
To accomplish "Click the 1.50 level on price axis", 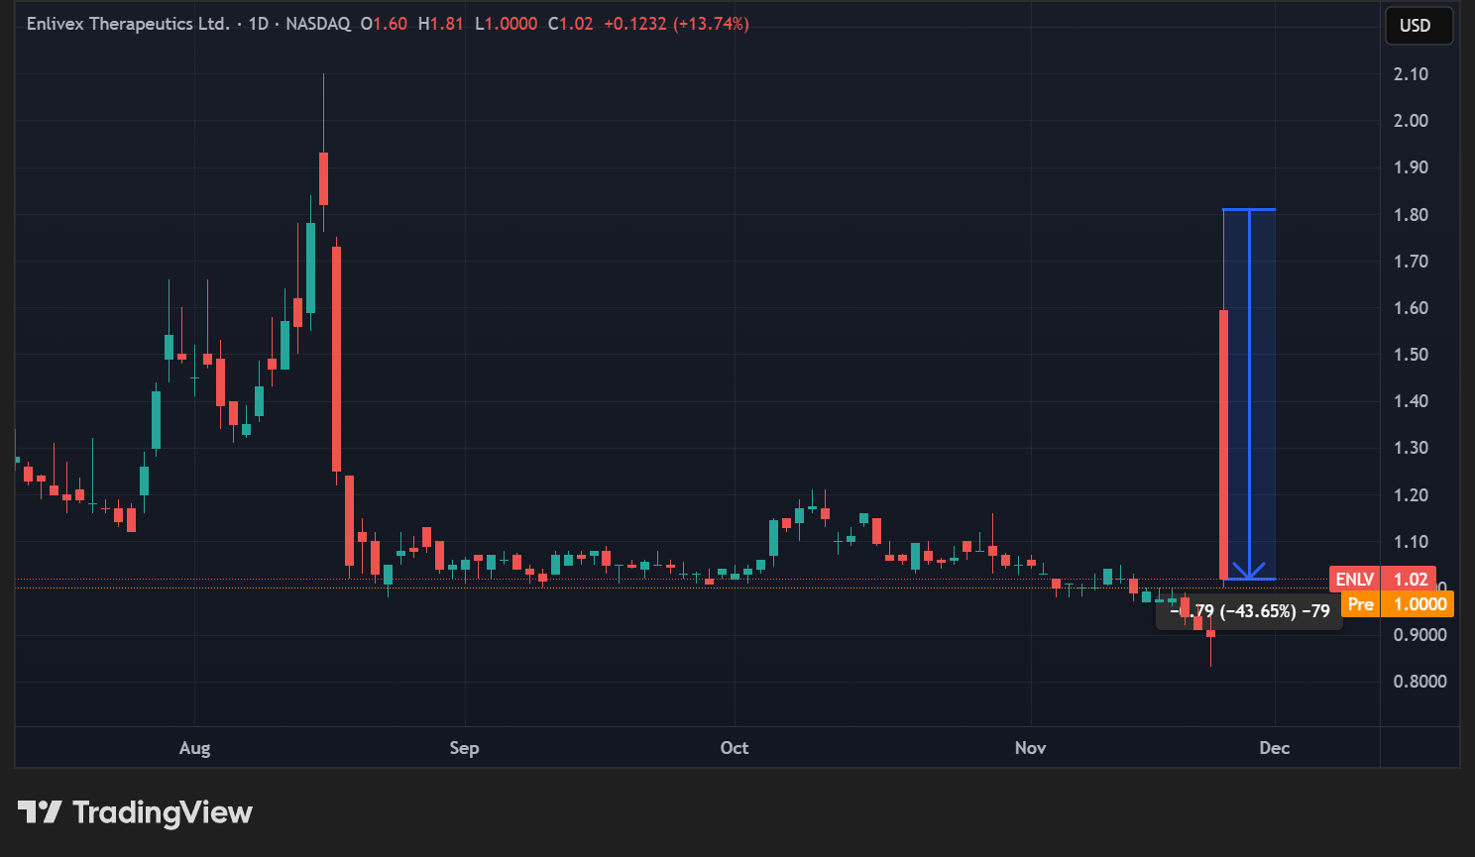I will 1411,355.
